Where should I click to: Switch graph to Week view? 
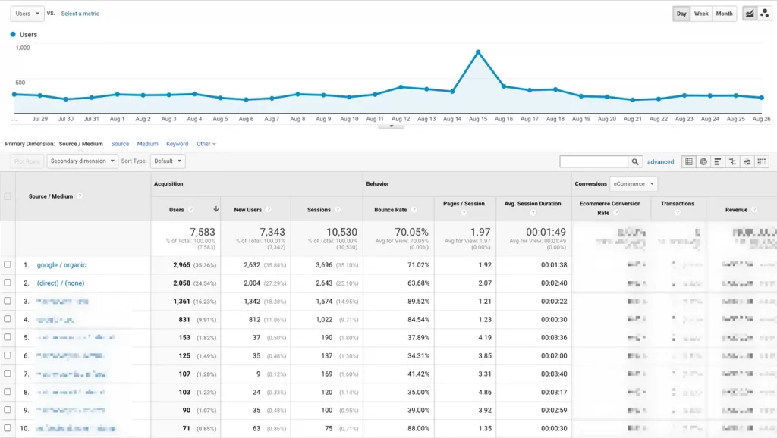pos(701,14)
